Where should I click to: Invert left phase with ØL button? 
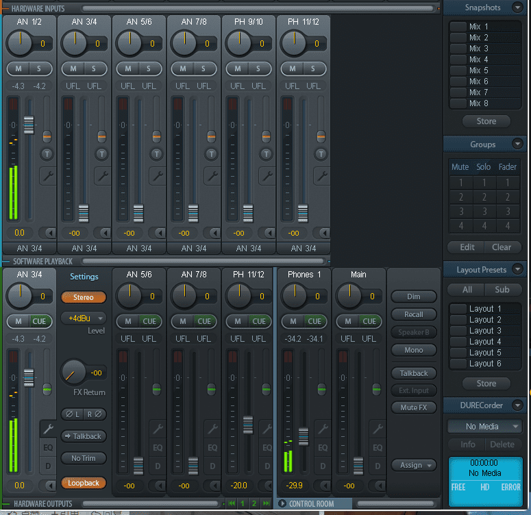pos(73,414)
